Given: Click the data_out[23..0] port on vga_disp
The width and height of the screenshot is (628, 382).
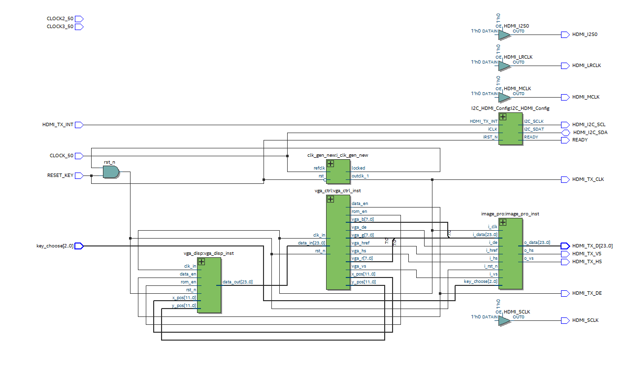Looking at the screenshot, I should [237, 282].
